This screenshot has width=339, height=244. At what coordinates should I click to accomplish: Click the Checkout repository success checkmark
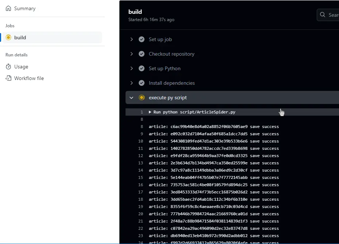point(142,54)
